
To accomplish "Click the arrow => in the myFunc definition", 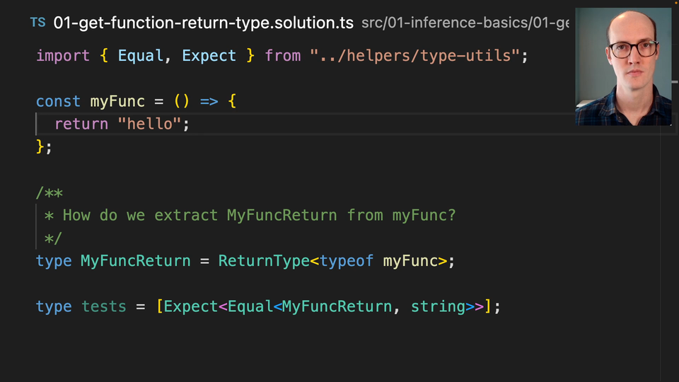I will click(209, 101).
